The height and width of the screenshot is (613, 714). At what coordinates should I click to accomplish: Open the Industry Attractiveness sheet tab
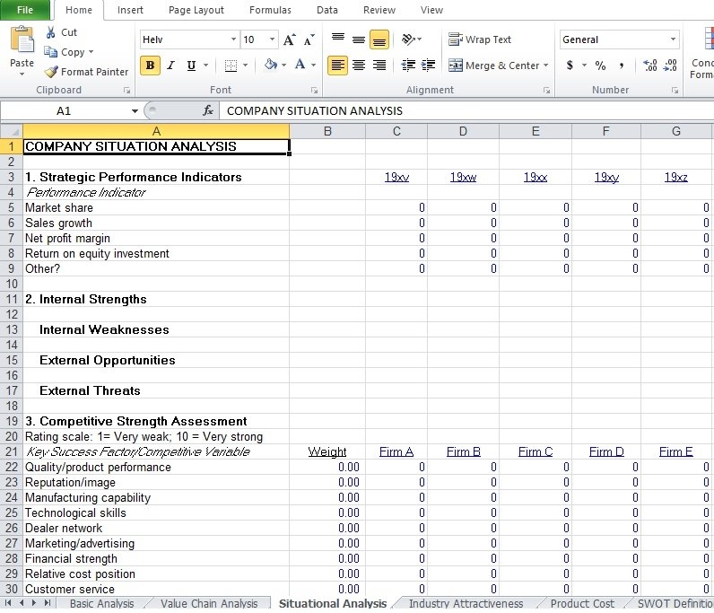pos(466,604)
